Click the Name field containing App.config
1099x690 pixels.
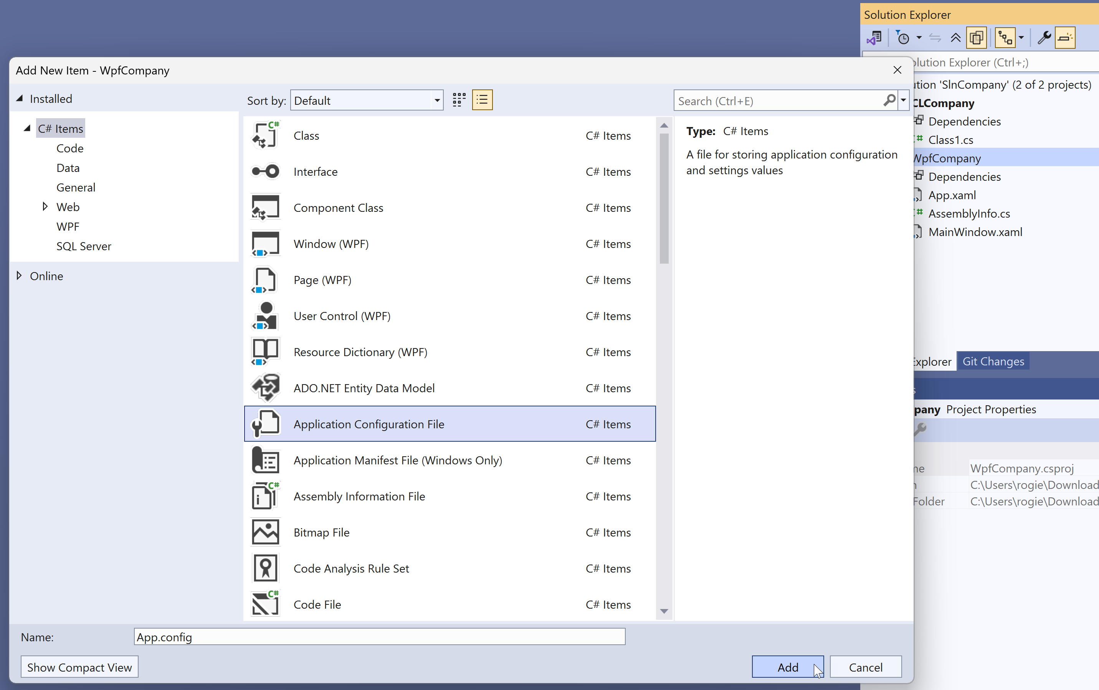coord(379,637)
